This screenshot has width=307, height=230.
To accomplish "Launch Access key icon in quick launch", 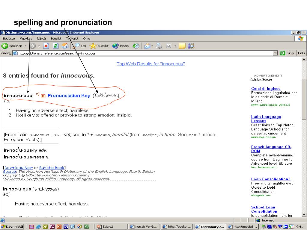I will (x=52, y=227).
